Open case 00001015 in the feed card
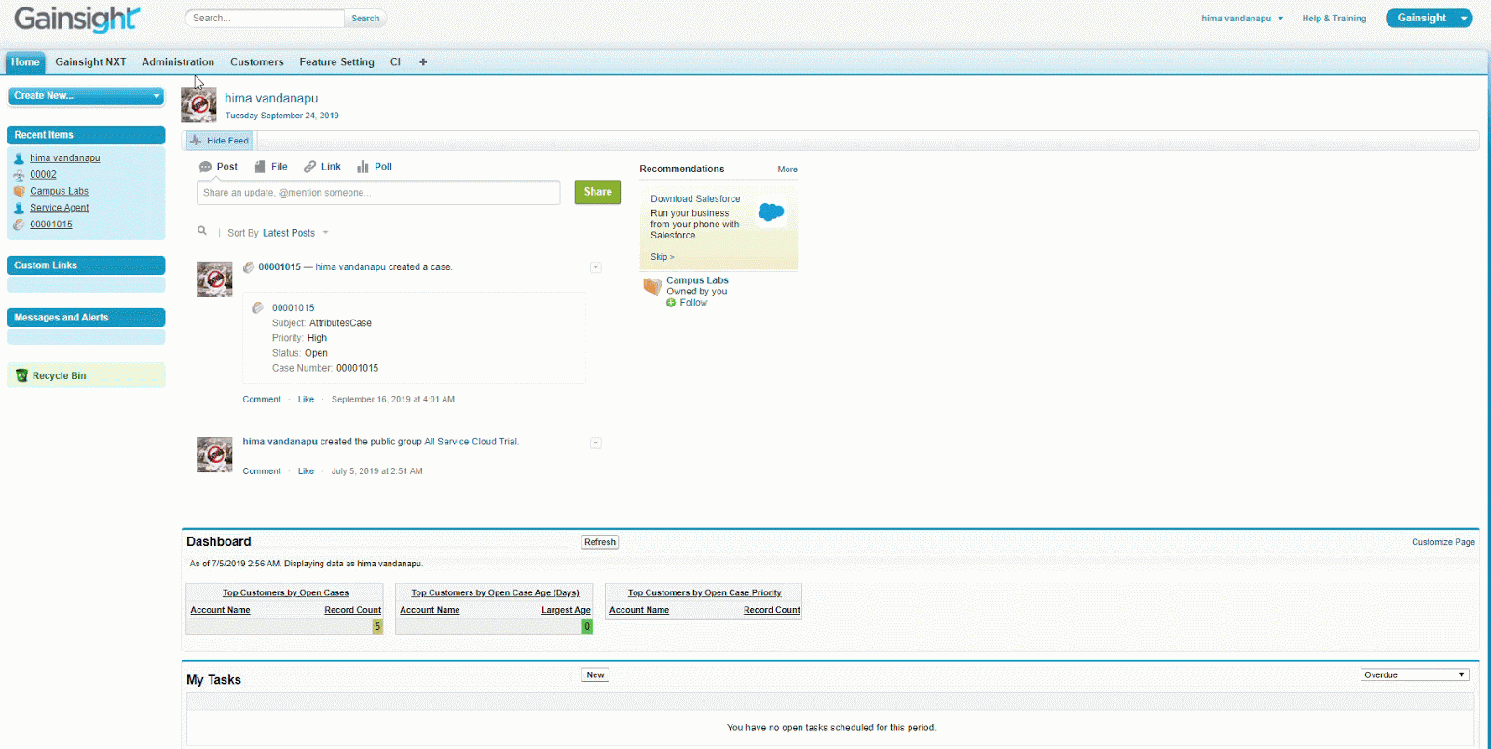Viewport: 1491px width, 749px height. pyautogui.click(x=294, y=308)
